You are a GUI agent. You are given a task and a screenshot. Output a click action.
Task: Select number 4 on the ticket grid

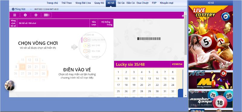point(142,72)
